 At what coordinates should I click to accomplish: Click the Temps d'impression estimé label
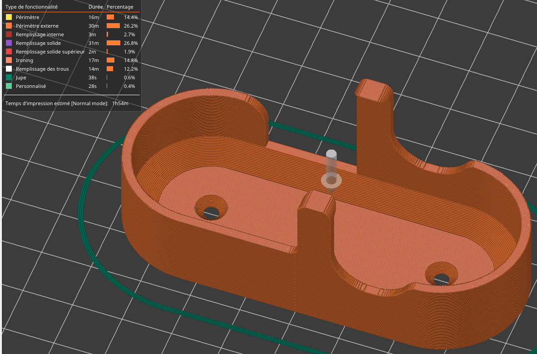[57, 103]
